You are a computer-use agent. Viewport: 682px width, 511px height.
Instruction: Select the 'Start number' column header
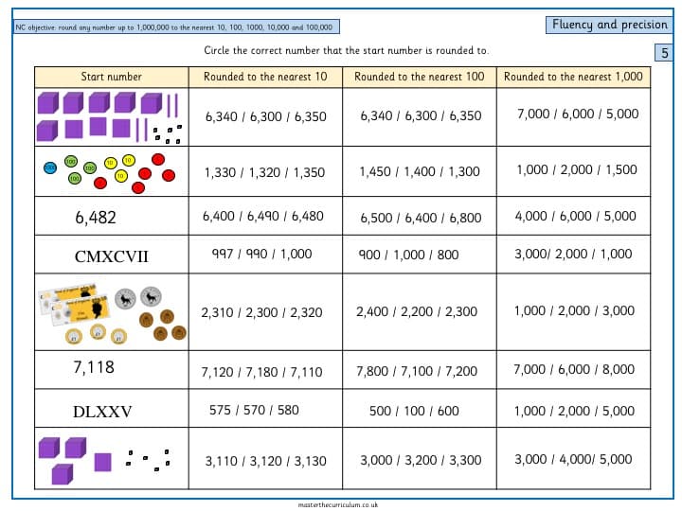tap(112, 77)
